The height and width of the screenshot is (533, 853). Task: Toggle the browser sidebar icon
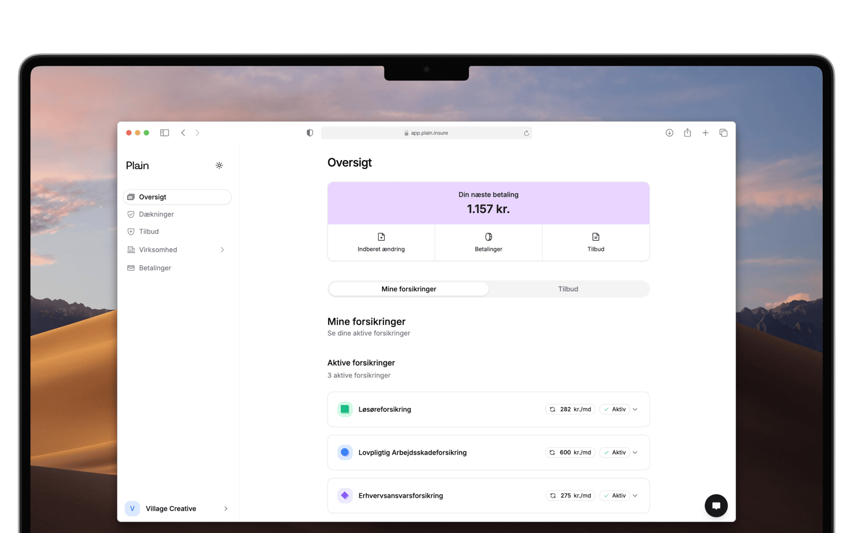pyautogui.click(x=164, y=133)
